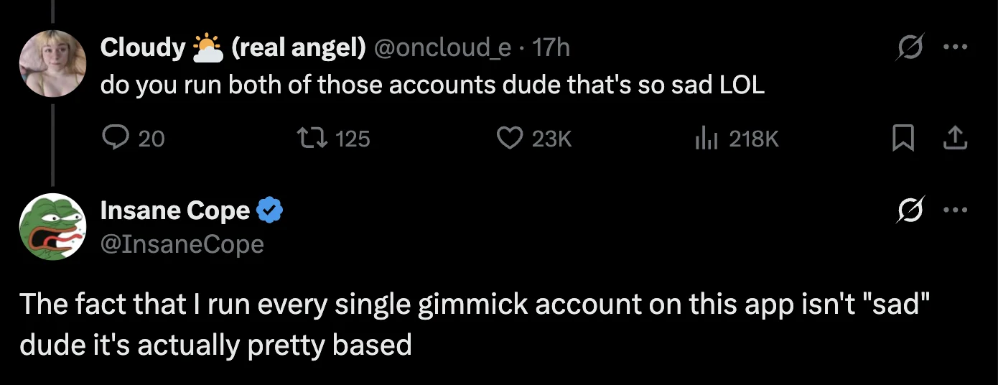Viewport: 998px width, 385px height.
Task: Open Cloudy's tweet about running both accounts
Action: (432, 85)
